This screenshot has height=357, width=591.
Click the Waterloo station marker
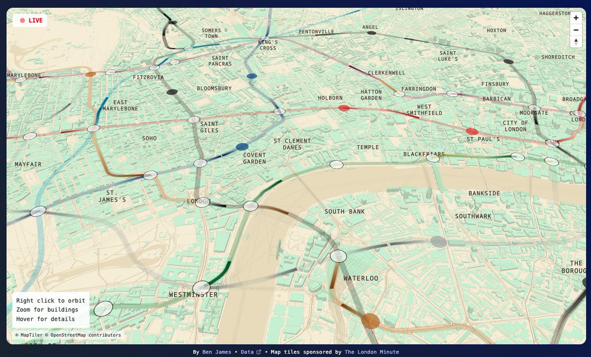pos(338,256)
